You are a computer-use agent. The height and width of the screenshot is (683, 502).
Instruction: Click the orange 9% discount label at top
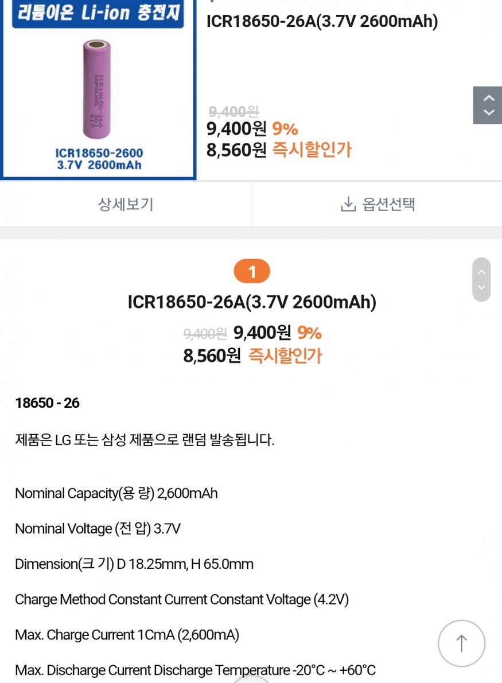[x=285, y=128]
